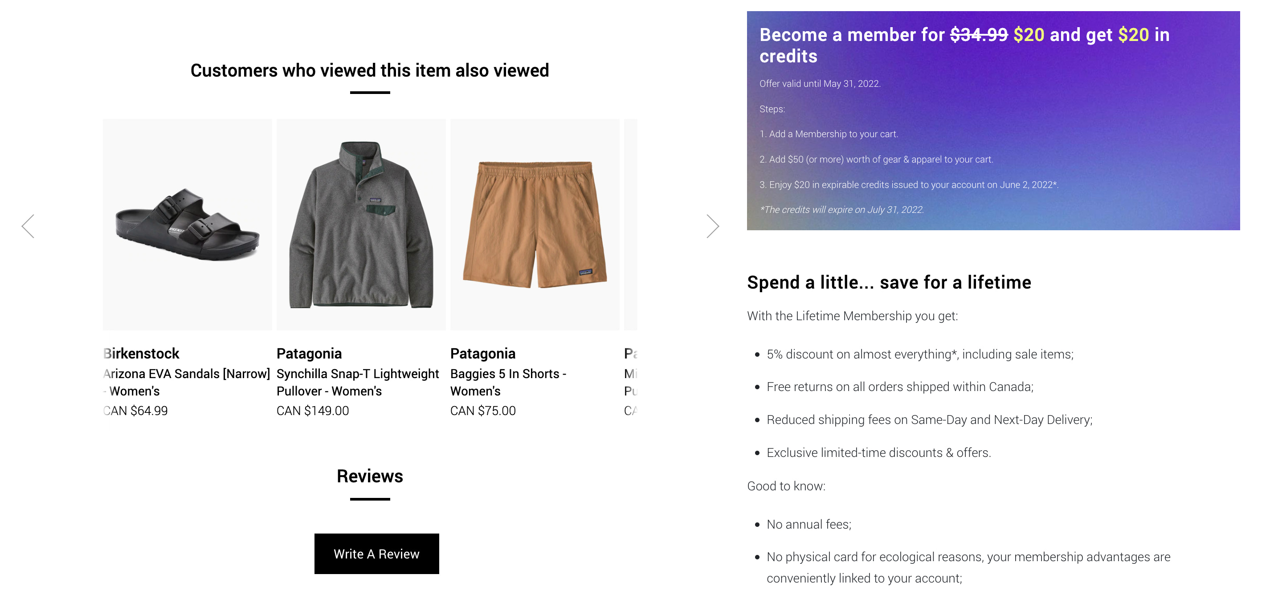Open the Synchilla Snap-T Lightweight Pullover link
This screenshot has width=1274, height=595.
[358, 382]
